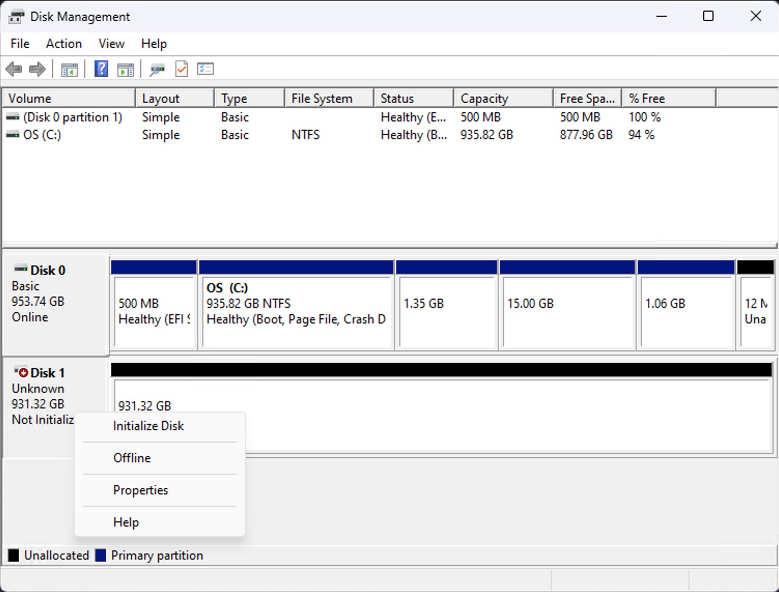
Task: Click the page with orange checkmark toolbar icon
Action: [x=182, y=69]
